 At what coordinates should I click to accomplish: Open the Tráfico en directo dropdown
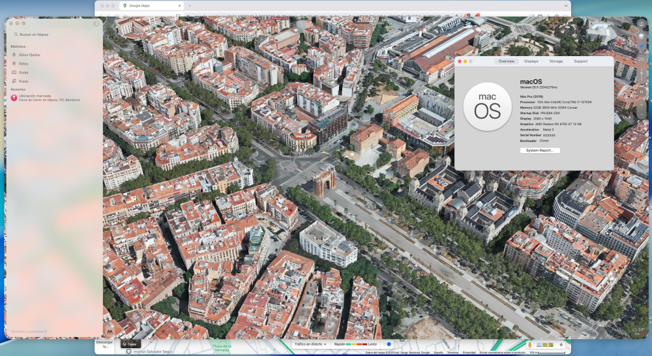coord(310,344)
